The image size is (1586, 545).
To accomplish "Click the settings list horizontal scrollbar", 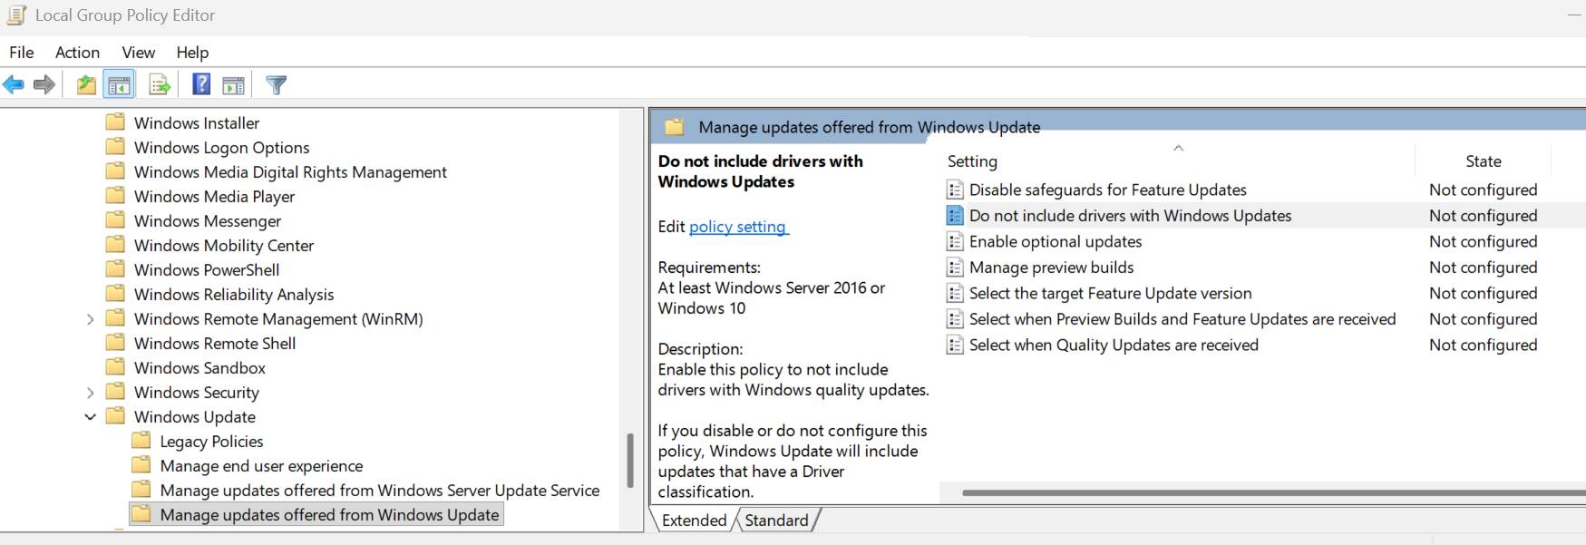I will point(1273,493).
